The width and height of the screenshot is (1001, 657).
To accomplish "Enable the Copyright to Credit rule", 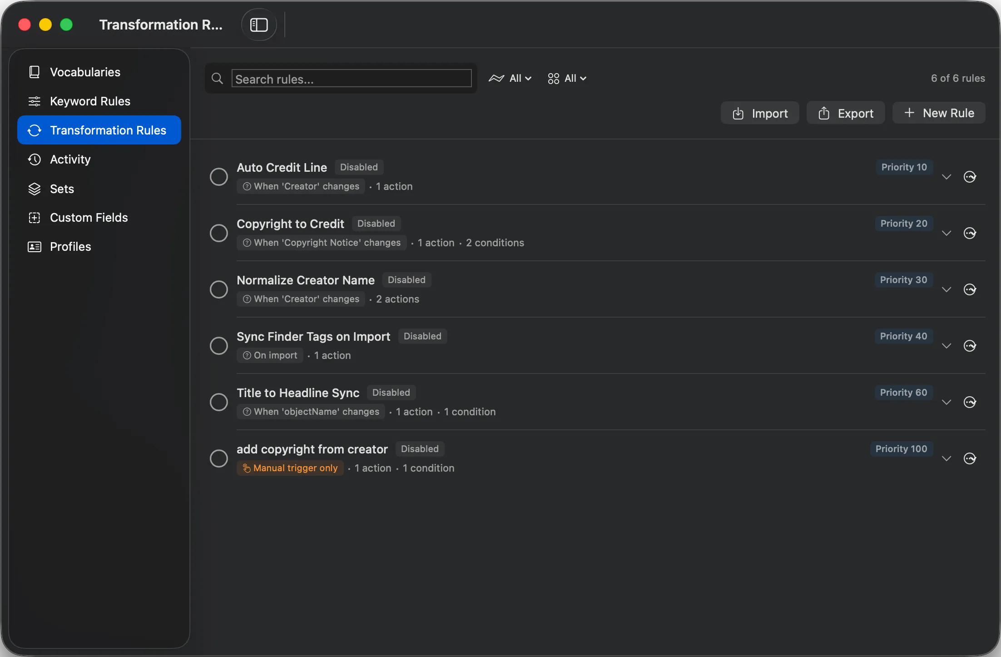I will (x=218, y=233).
